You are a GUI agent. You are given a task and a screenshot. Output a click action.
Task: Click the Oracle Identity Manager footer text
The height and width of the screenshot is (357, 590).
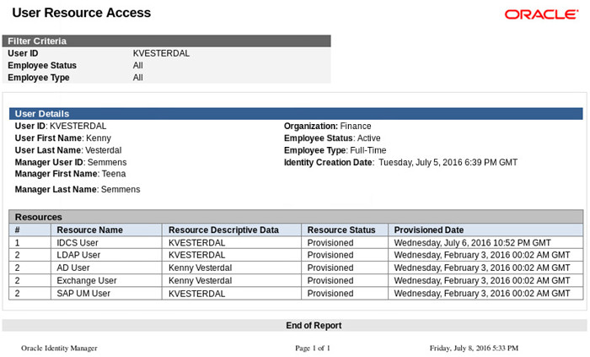pyautogui.click(x=59, y=348)
